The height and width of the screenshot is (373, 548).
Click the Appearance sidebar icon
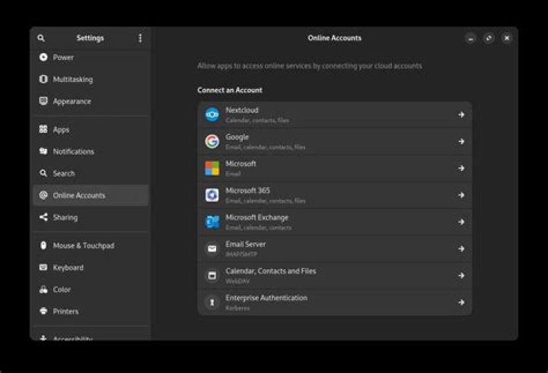43,101
